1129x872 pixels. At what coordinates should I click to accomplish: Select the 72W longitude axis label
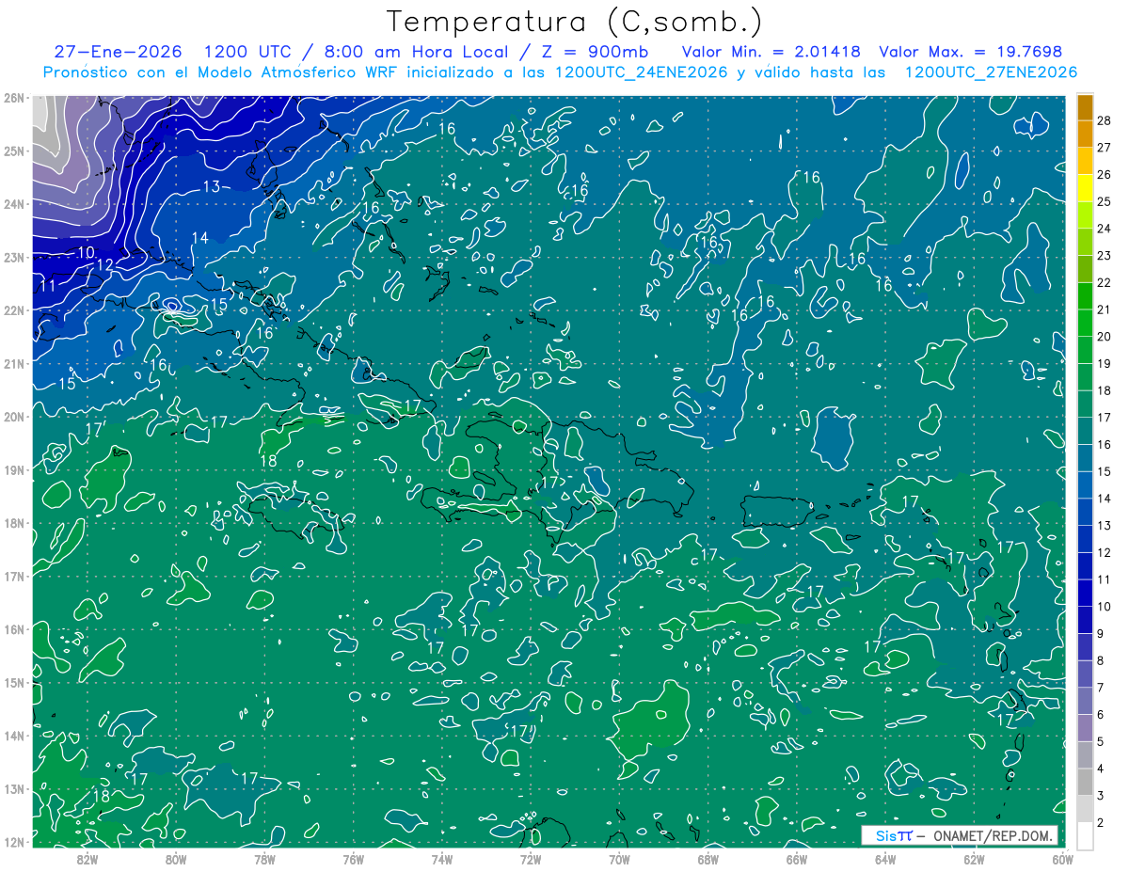[531, 860]
